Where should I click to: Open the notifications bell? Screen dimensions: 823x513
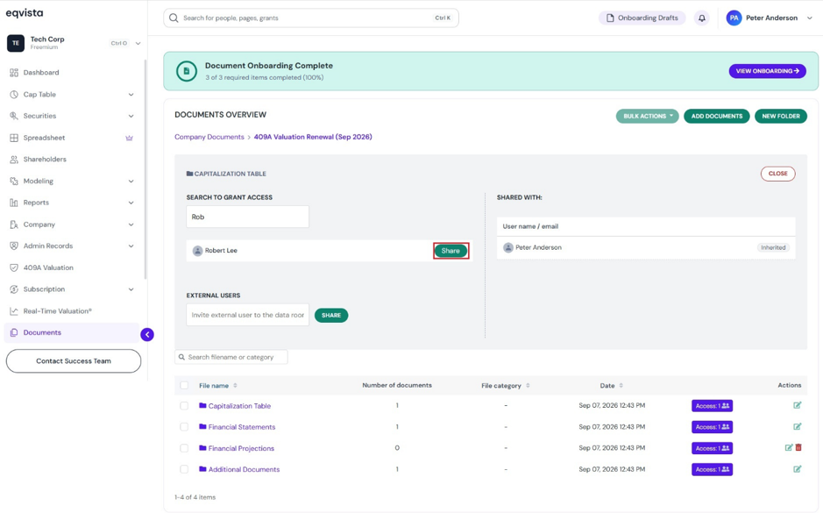point(702,18)
